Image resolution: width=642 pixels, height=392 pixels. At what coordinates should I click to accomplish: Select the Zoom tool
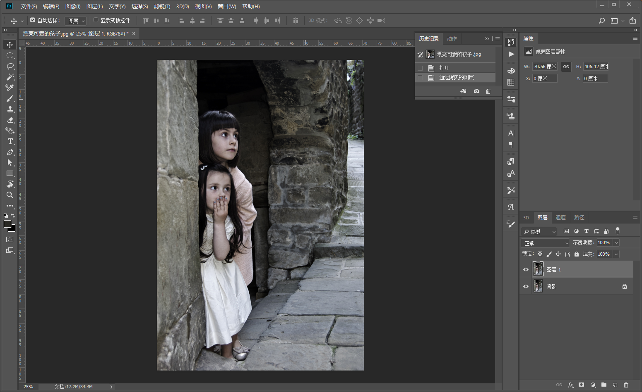[x=10, y=195]
